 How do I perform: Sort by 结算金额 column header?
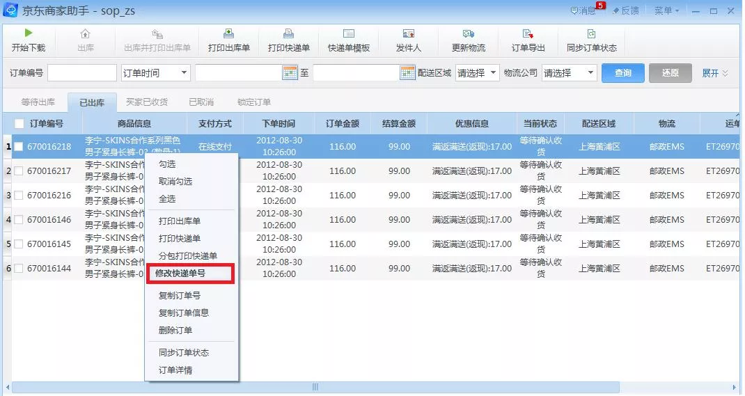click(x=399, y=123)
